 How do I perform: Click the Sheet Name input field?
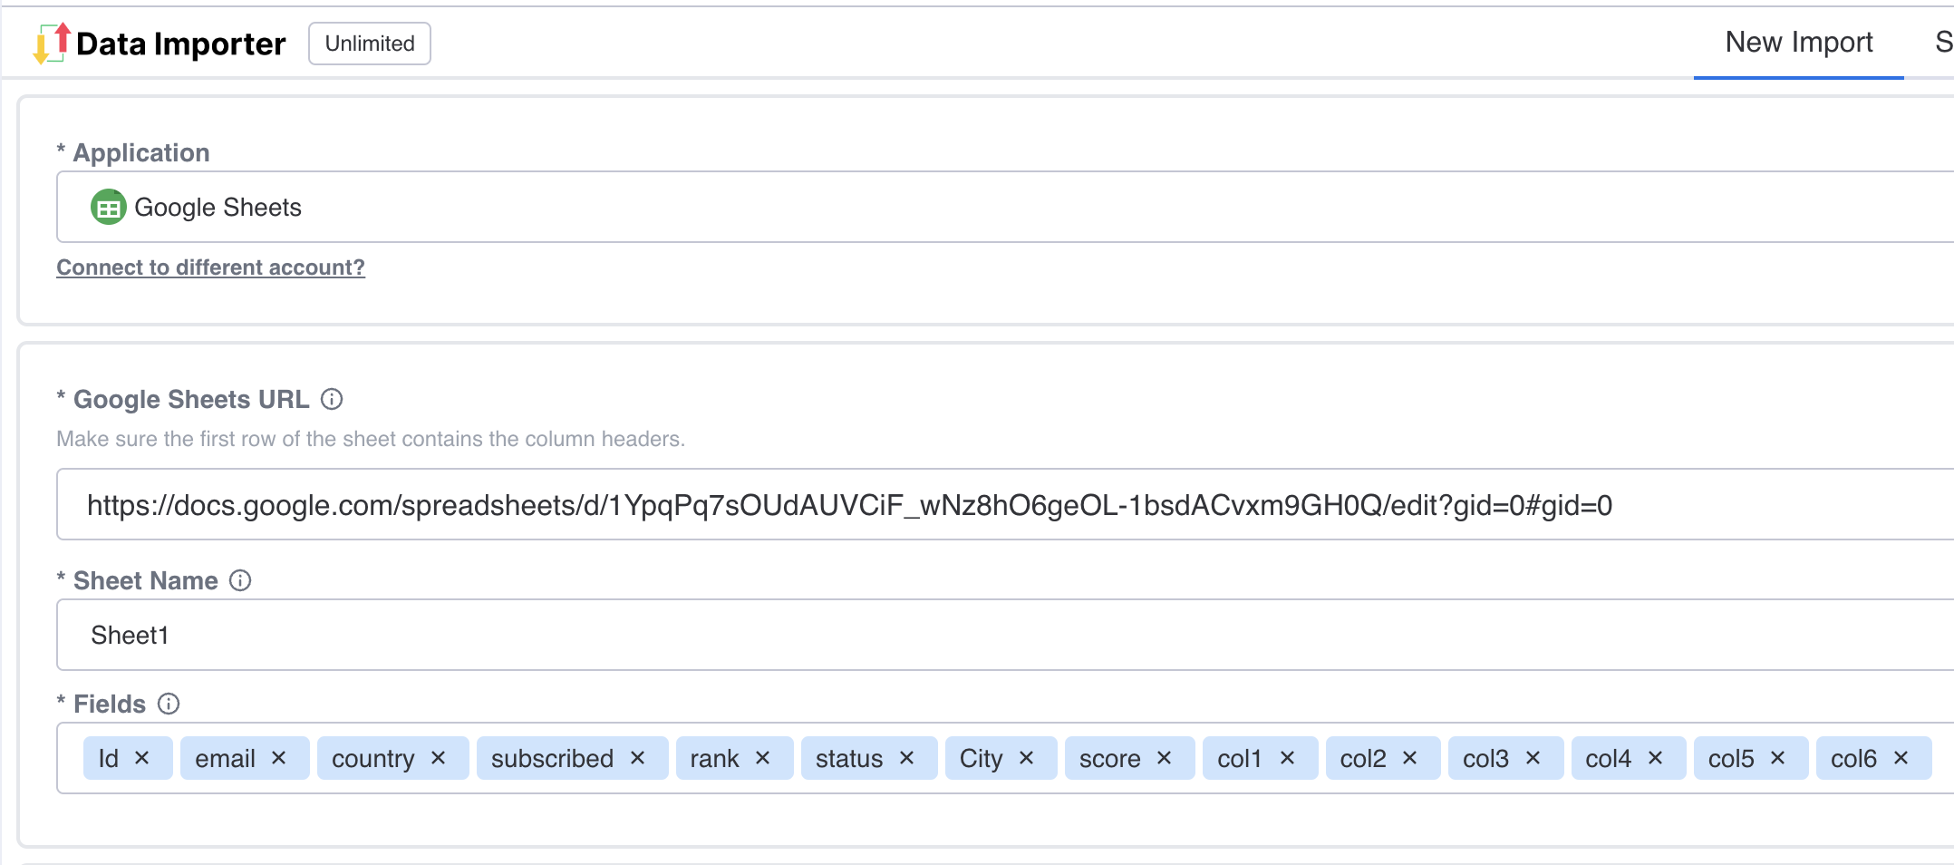pos(1004,635)
